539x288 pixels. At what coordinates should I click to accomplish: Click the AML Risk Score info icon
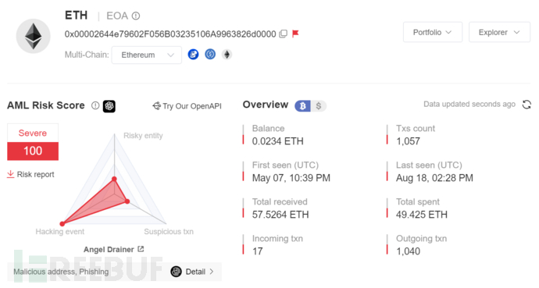coord(95,105)
